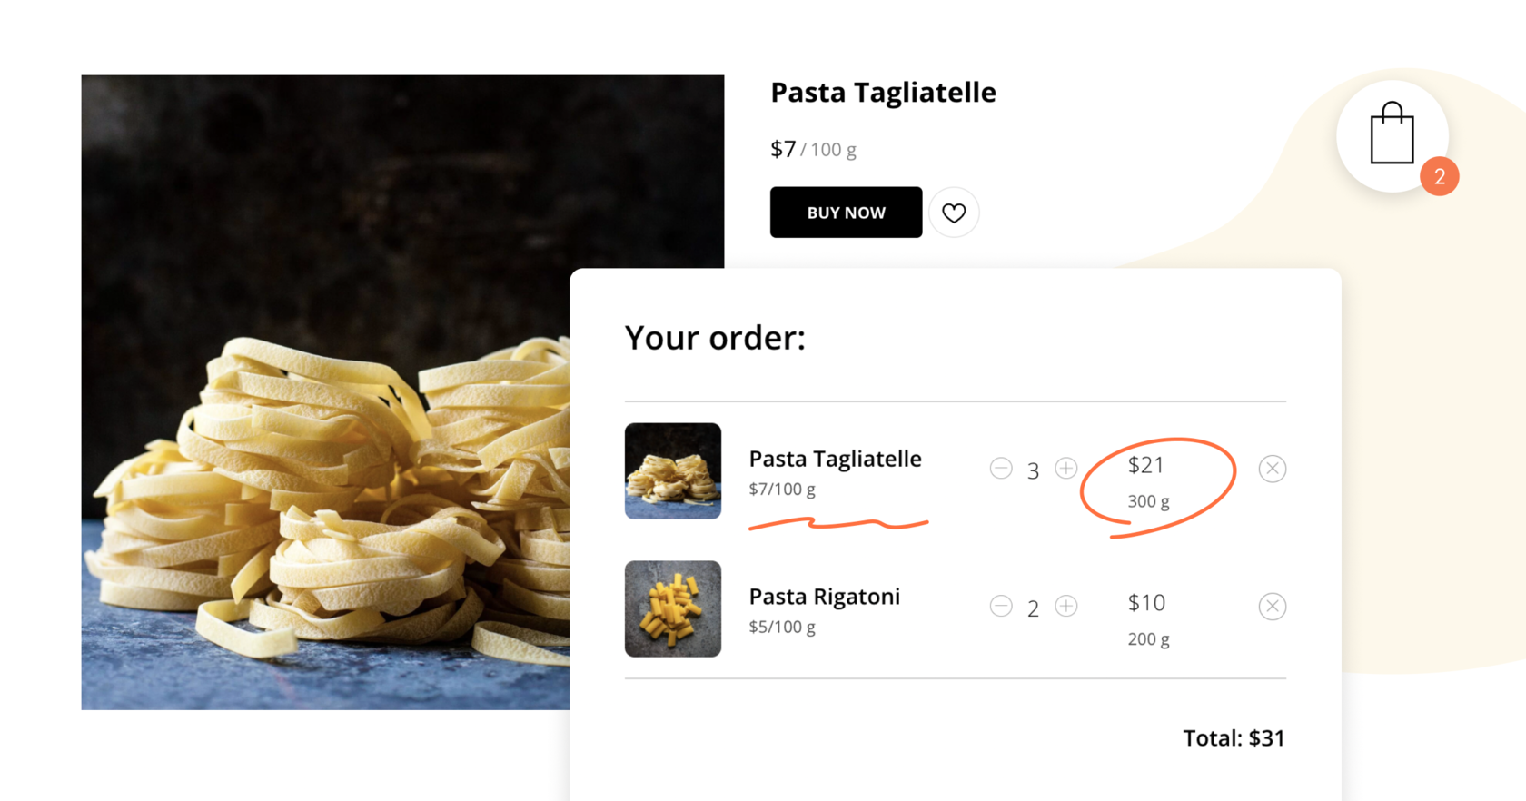Increase Pasta Tagliatelle quantity with plus
Image resolution: width=1526 pixels, height=801 pixels.
point(1066,469)
